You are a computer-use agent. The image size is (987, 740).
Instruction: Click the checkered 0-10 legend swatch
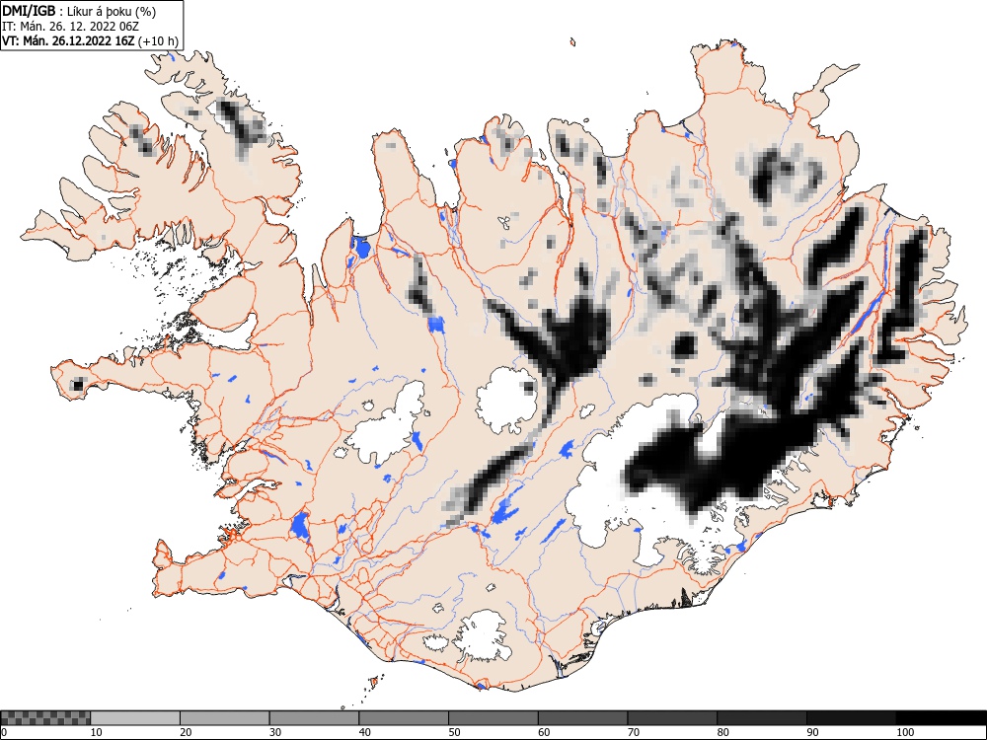click(45, 718)
